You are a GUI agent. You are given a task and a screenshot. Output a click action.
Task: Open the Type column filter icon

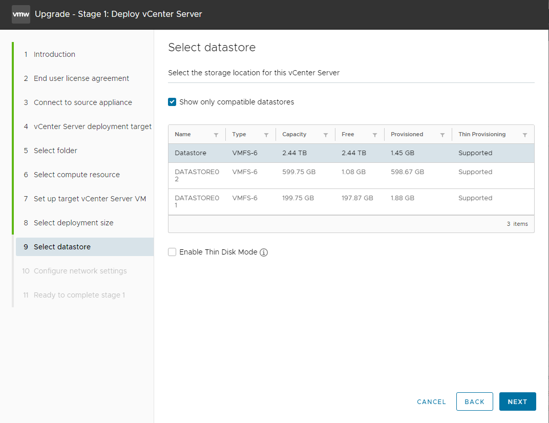(266, 135)
